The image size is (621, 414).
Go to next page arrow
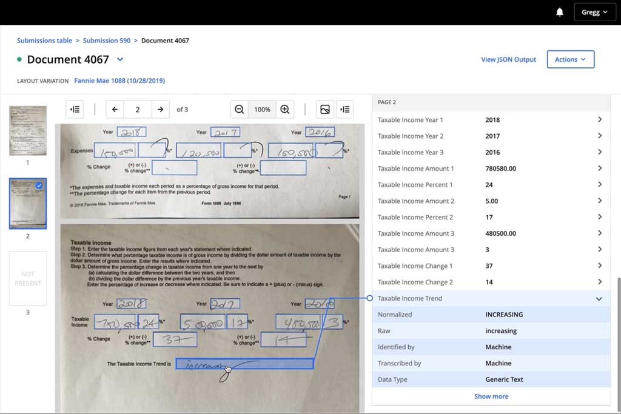click(x=160, y=109)
